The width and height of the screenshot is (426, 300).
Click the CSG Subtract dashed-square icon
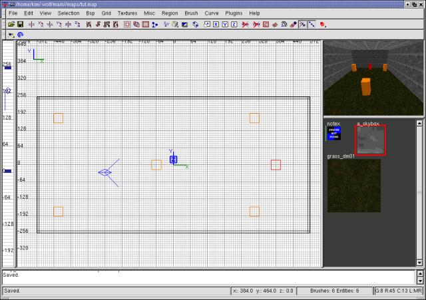(x=127, y=25)
